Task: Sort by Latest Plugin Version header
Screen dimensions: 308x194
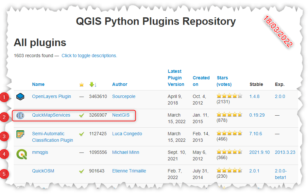Action: pos(176,78)
